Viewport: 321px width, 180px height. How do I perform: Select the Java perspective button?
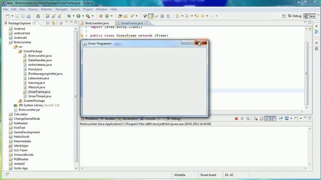point(310,16)
